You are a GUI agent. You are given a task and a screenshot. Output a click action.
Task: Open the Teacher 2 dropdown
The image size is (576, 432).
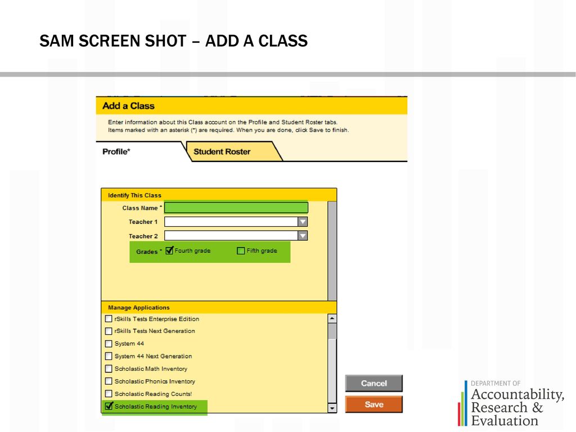303,236
